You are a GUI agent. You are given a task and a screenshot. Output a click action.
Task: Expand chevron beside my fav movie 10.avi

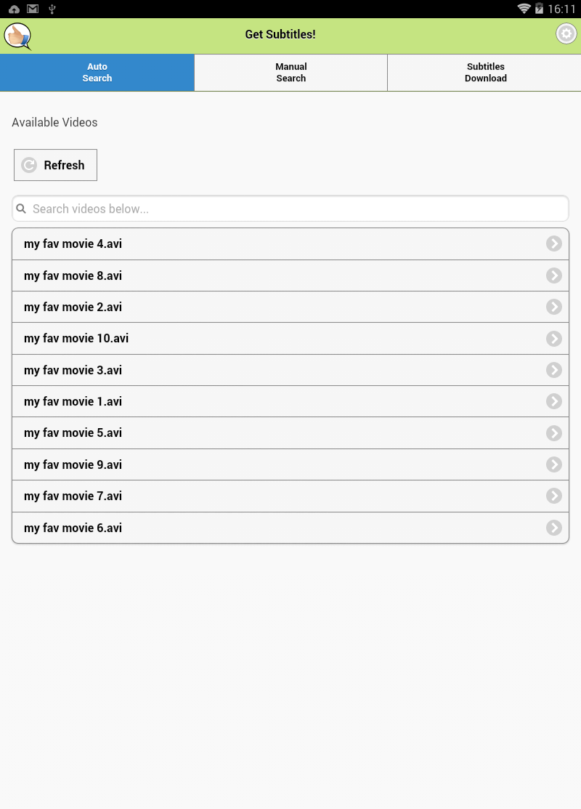554,339
